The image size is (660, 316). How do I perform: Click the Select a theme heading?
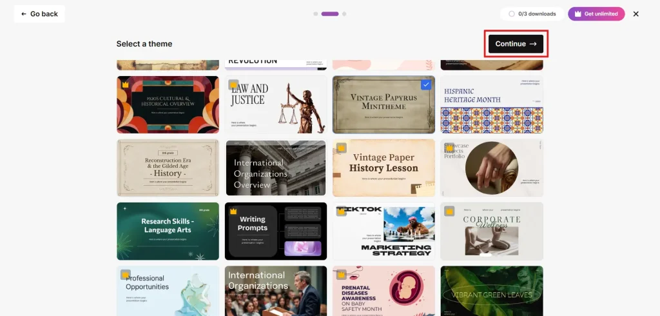[144, 44]
